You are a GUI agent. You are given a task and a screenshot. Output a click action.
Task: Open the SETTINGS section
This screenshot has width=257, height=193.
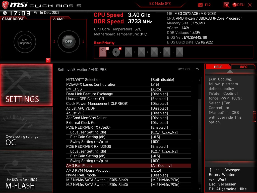point(26,85)
